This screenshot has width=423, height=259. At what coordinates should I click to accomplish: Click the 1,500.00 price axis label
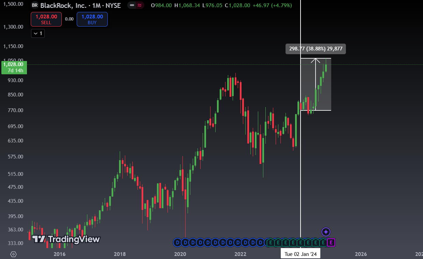tap(13, 4)
